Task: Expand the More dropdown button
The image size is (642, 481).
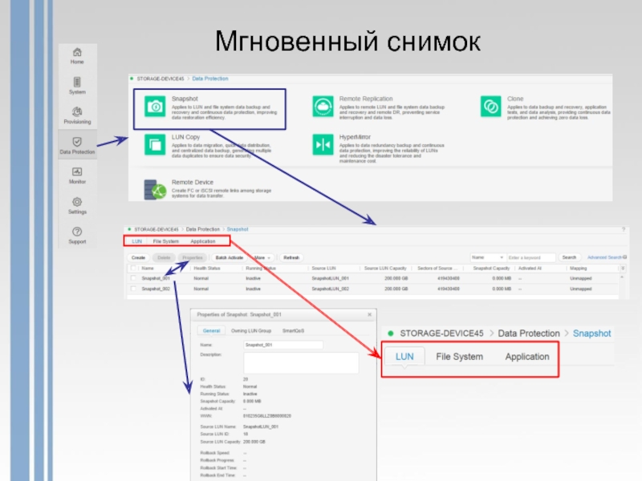Action: pyautogui.click(x=262, y=257)
